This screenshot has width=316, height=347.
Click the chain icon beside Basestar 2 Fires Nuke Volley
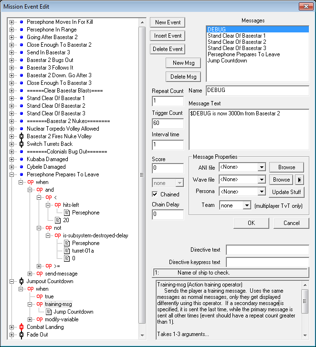21,136
